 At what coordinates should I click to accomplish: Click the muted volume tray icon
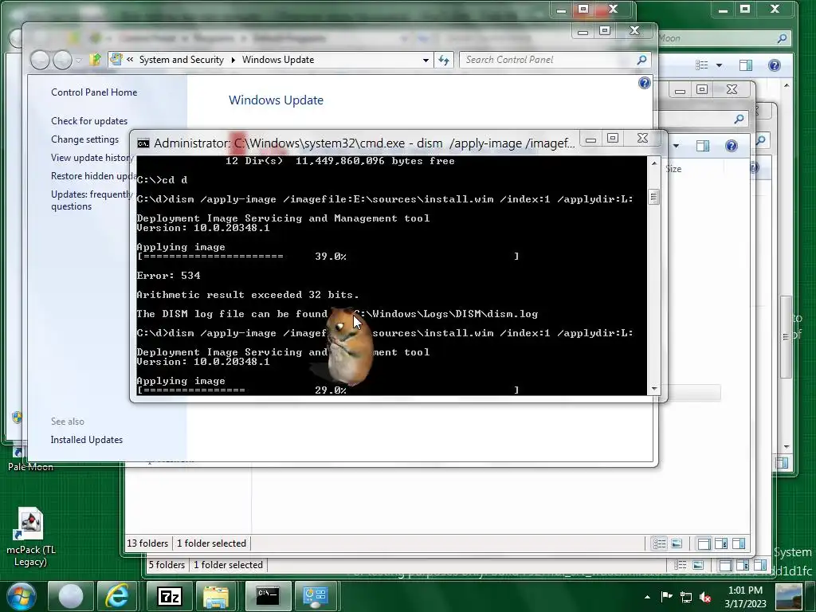tap(705, 597)
